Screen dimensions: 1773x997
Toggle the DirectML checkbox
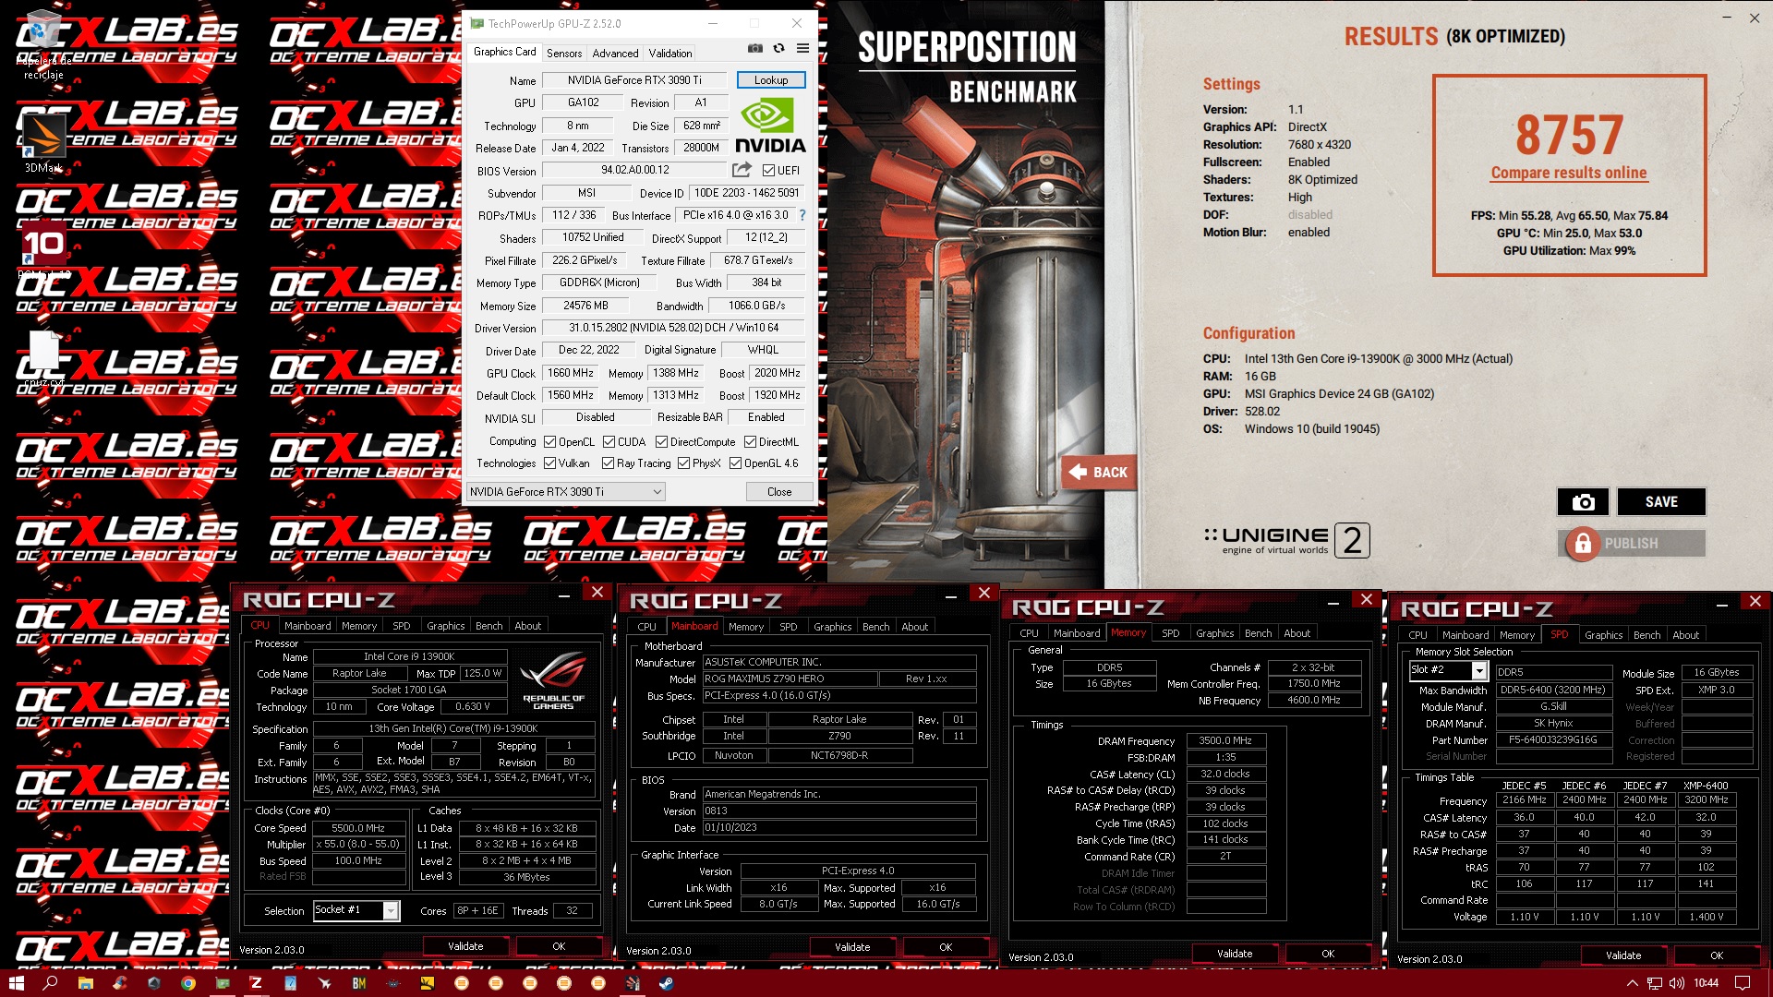pyautogui.click(x=750, y=442)
